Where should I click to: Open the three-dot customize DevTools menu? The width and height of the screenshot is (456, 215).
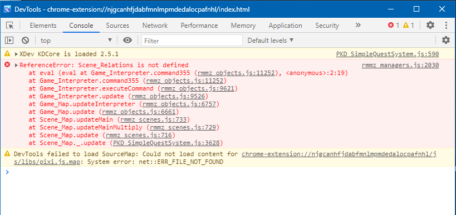[446, 25]
